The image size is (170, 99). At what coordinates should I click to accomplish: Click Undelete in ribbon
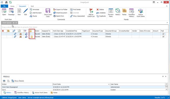coord(101,13)
